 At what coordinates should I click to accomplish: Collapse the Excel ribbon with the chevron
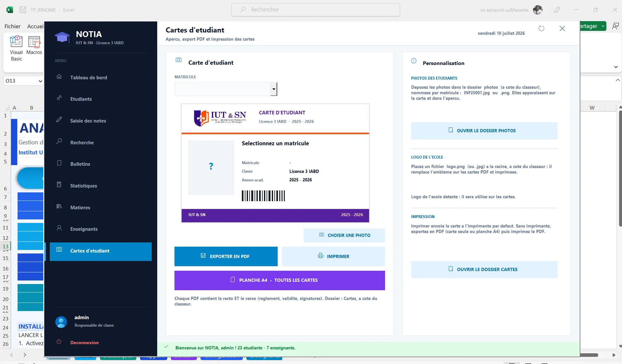[616, 67]
